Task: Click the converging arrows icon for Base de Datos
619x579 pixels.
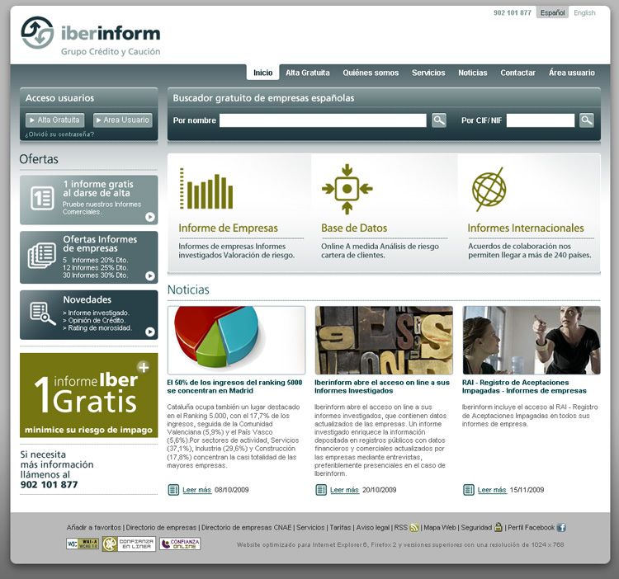Action: 347,189
